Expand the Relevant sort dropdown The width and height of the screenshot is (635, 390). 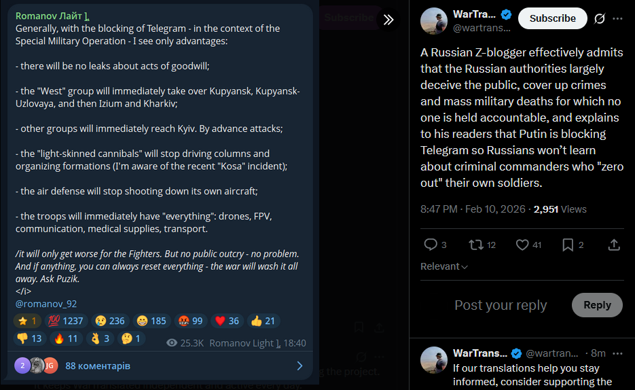pos(444,266)
